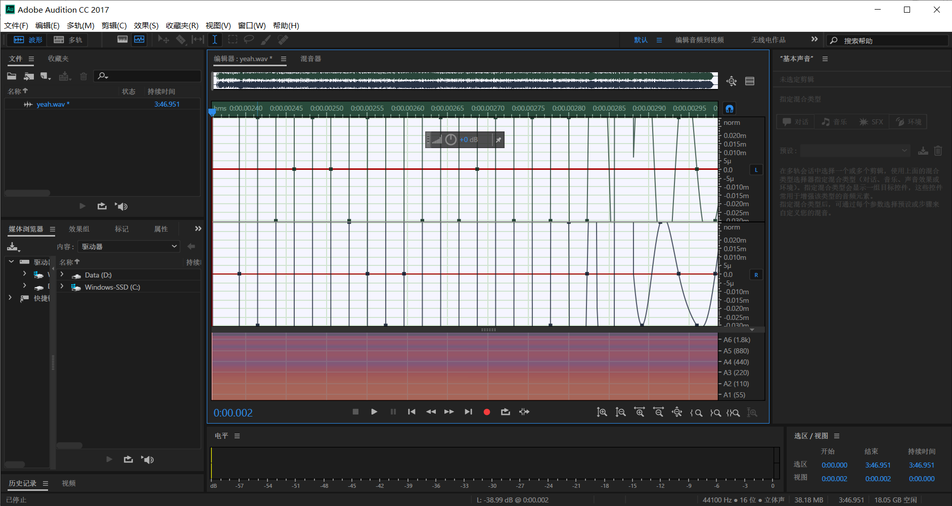Click the Record button
This screenshot has width=952, height=506.
pyautogui.click(x=486, y=412)
